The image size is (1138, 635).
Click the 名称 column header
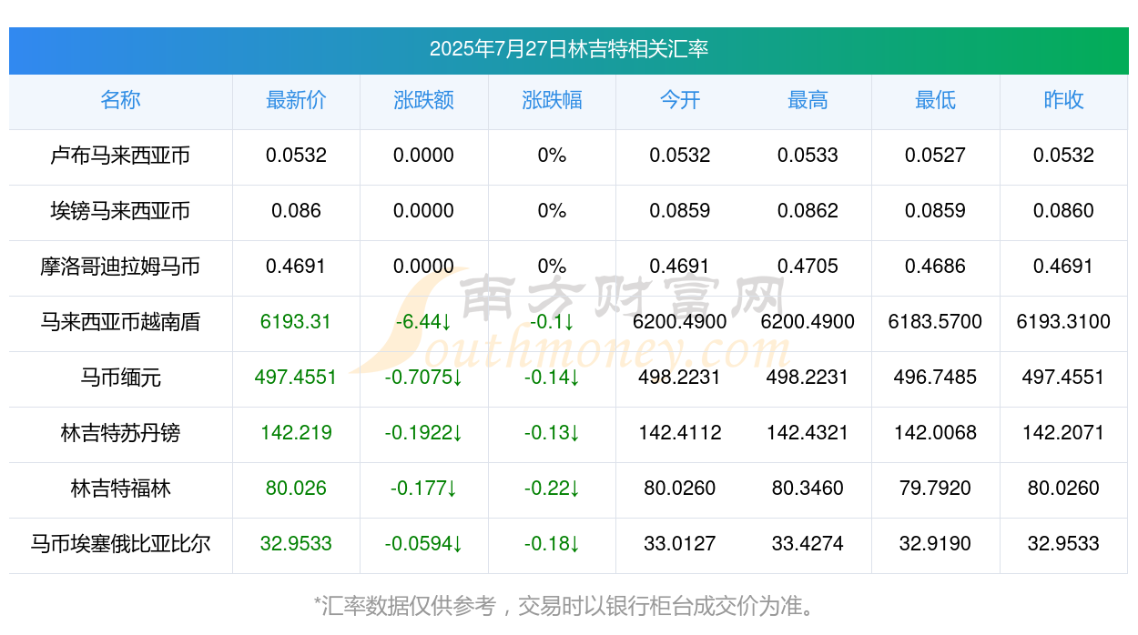(x=120, y=100)
